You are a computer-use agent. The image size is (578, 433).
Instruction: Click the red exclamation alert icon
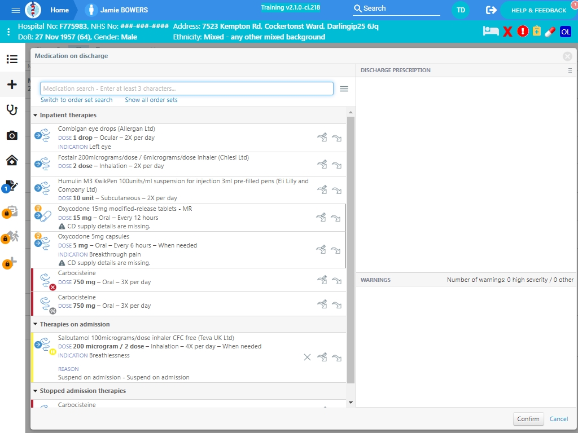coord(523,32)
